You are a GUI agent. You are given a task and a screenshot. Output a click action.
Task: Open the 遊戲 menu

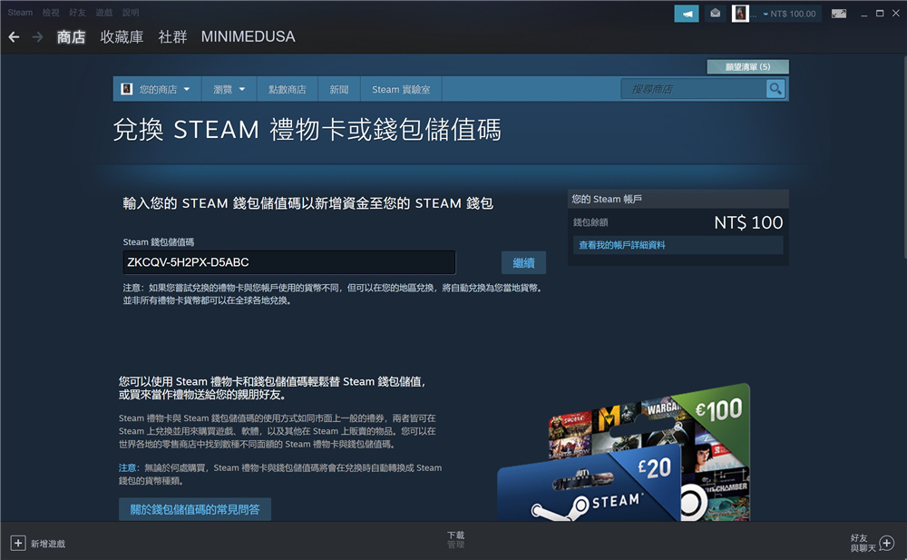coord(104,12)
